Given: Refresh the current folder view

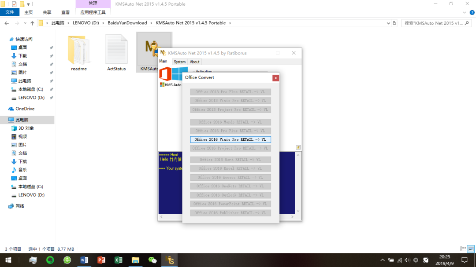Looking at the screenshot, I should (394, 23).
